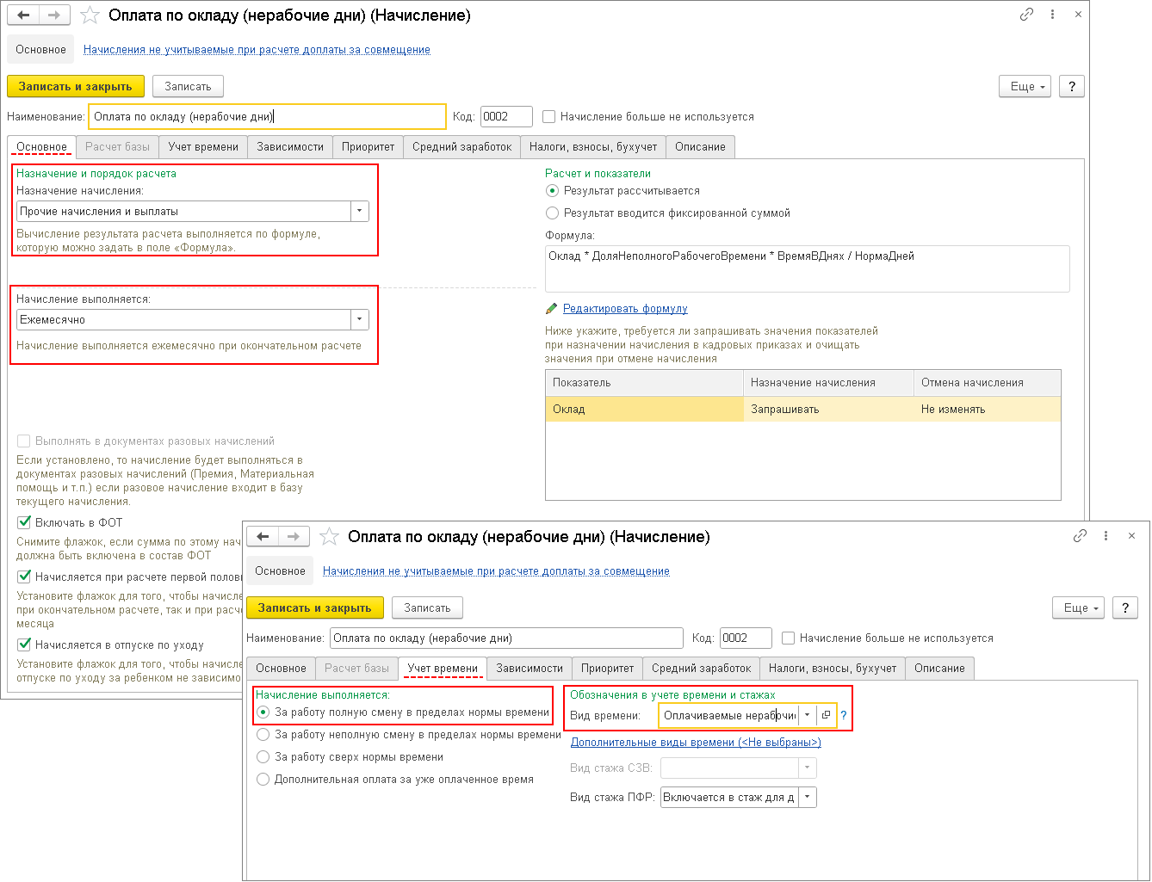Open Зависимости tab in the front window
Screen dimensions: 1152x882
point(530,669)
